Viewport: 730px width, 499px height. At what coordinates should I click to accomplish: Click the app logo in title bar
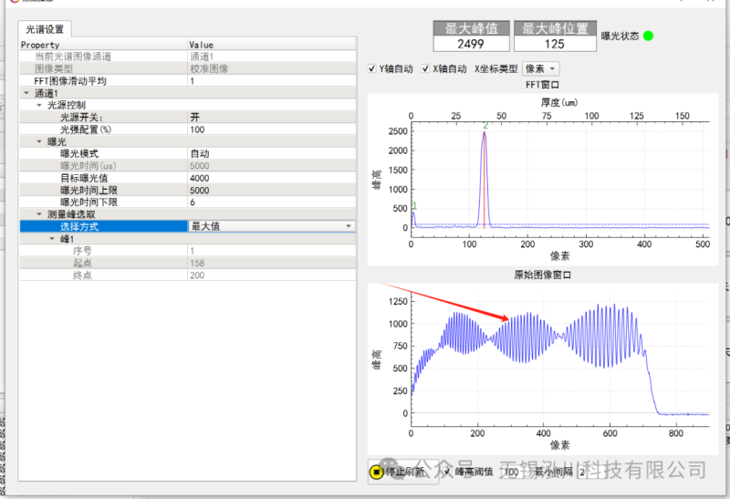[x=13, y=3]
